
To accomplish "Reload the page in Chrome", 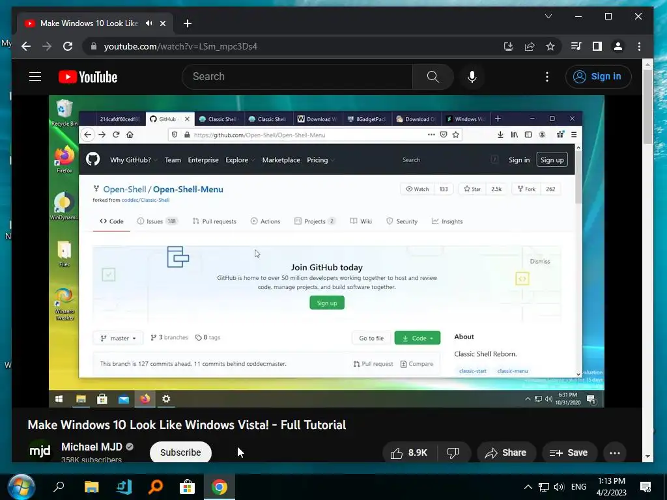I will [68, 46].
